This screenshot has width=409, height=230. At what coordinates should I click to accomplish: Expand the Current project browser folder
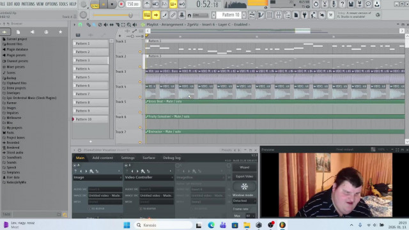[15, 39]
